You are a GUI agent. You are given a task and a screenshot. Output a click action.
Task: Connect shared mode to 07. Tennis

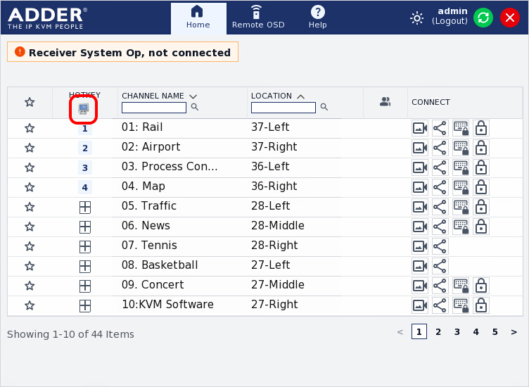click(440, 246)
